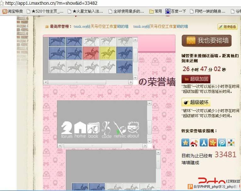Click the favorite star beside the URL
Screen dimensions: 241x191
pyautogui.click(x=2, y=3)
